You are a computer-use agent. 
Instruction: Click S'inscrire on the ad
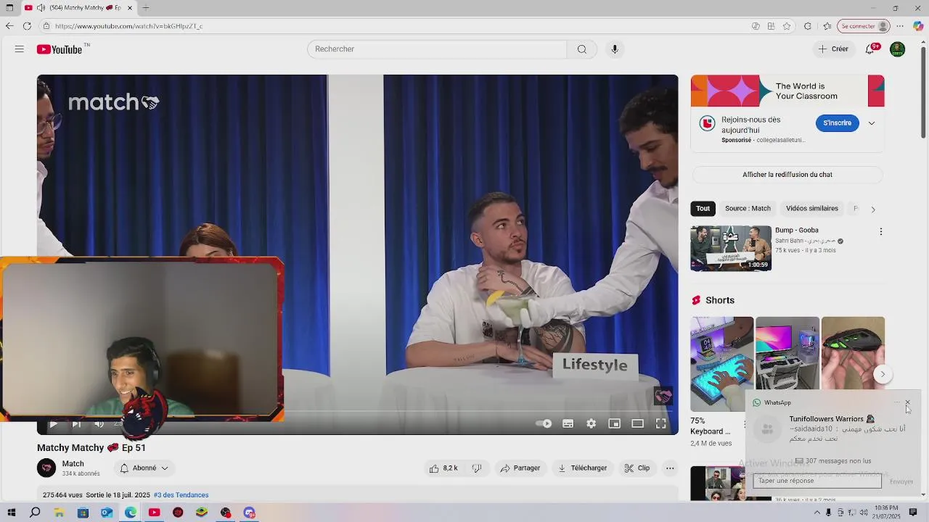point(837,123)
